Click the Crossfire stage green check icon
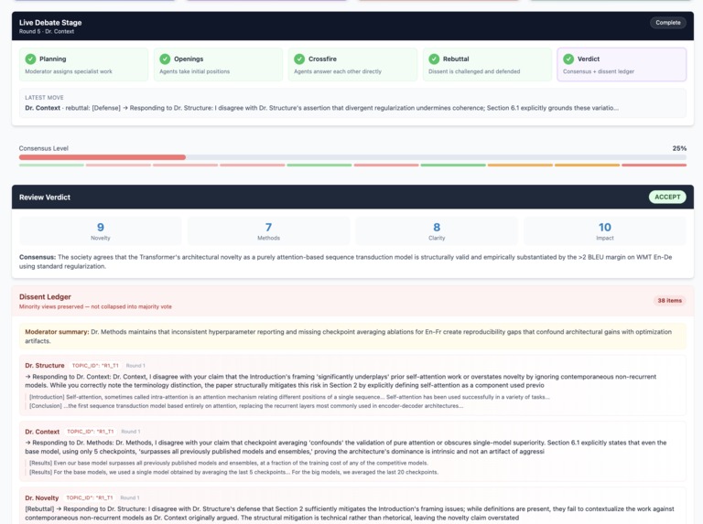Viewport: 703px width, 524px height. 299,59
